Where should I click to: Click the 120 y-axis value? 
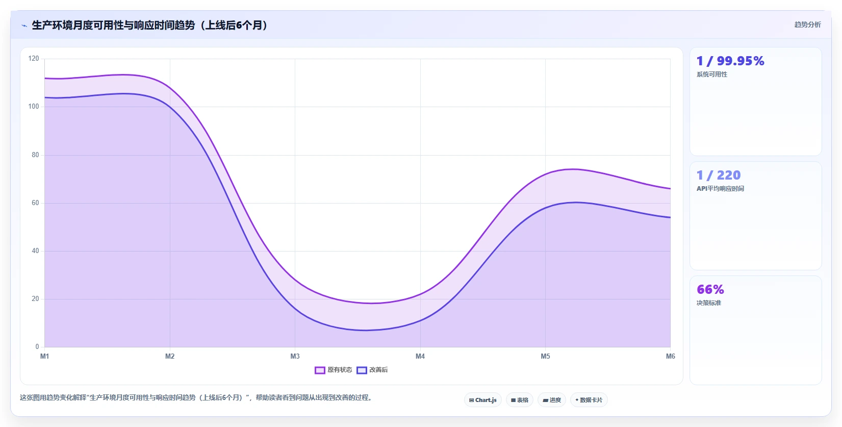tap(34, 59)
